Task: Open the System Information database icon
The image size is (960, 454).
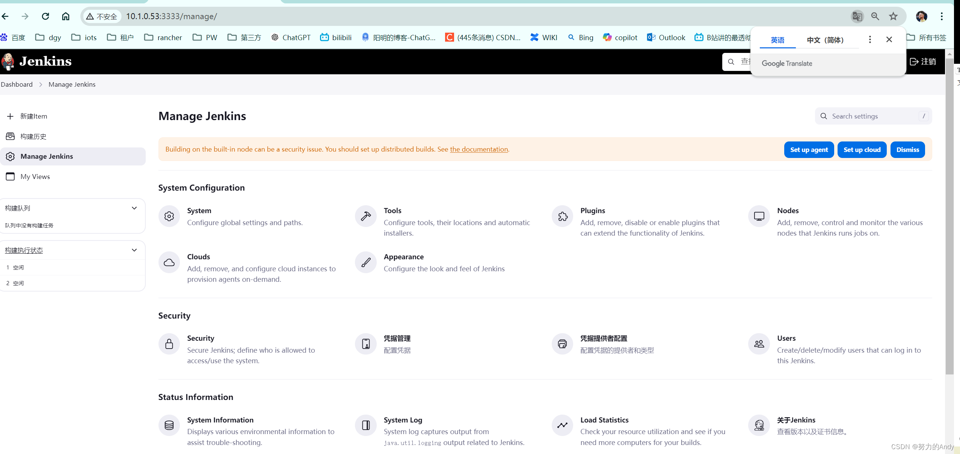Action: 169,425
